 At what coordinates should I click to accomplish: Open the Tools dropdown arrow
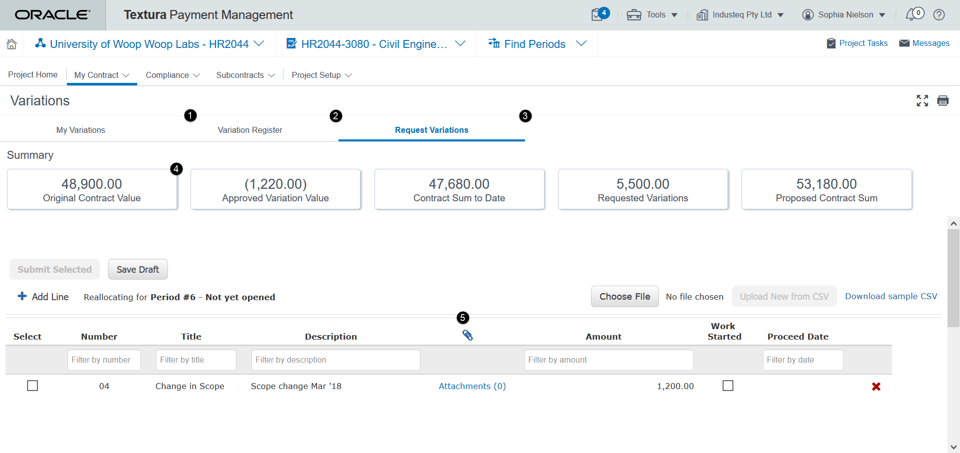click(x=674, y=15)
